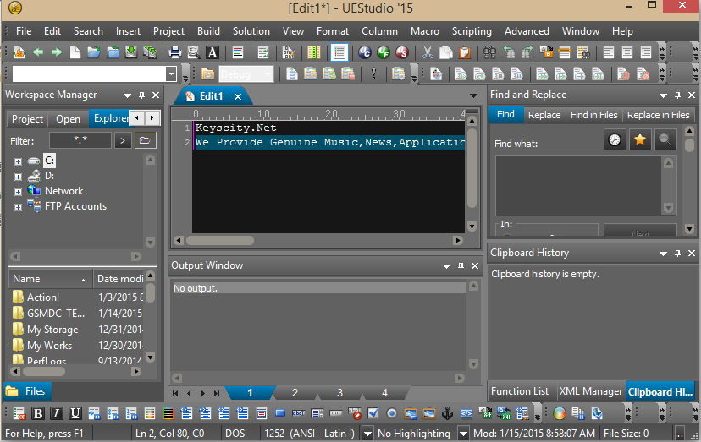701x442 pixels.
Task: Paste from clipboard icon
Action: pyautogui.click(x=465, y=52)
